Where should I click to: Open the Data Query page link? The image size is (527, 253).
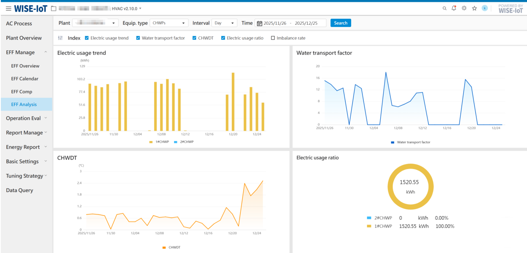pyautogui.click(x=19, y=190)
